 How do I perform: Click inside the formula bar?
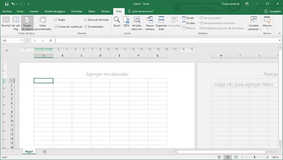point(167,41)
